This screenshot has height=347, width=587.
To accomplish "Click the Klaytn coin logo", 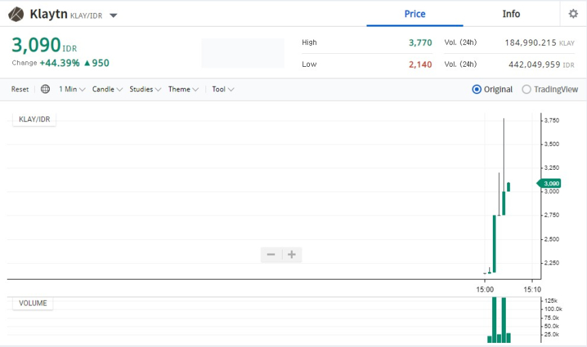I will (x=16, y=14).
